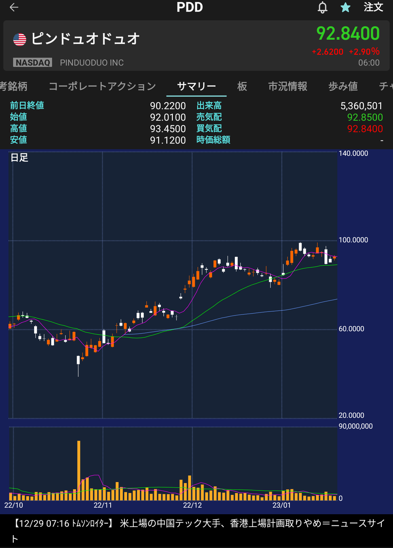Tap the PDD ticker title

(x=190, y=7)
